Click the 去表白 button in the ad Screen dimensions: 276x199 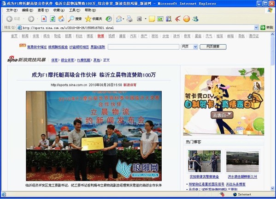222,115
